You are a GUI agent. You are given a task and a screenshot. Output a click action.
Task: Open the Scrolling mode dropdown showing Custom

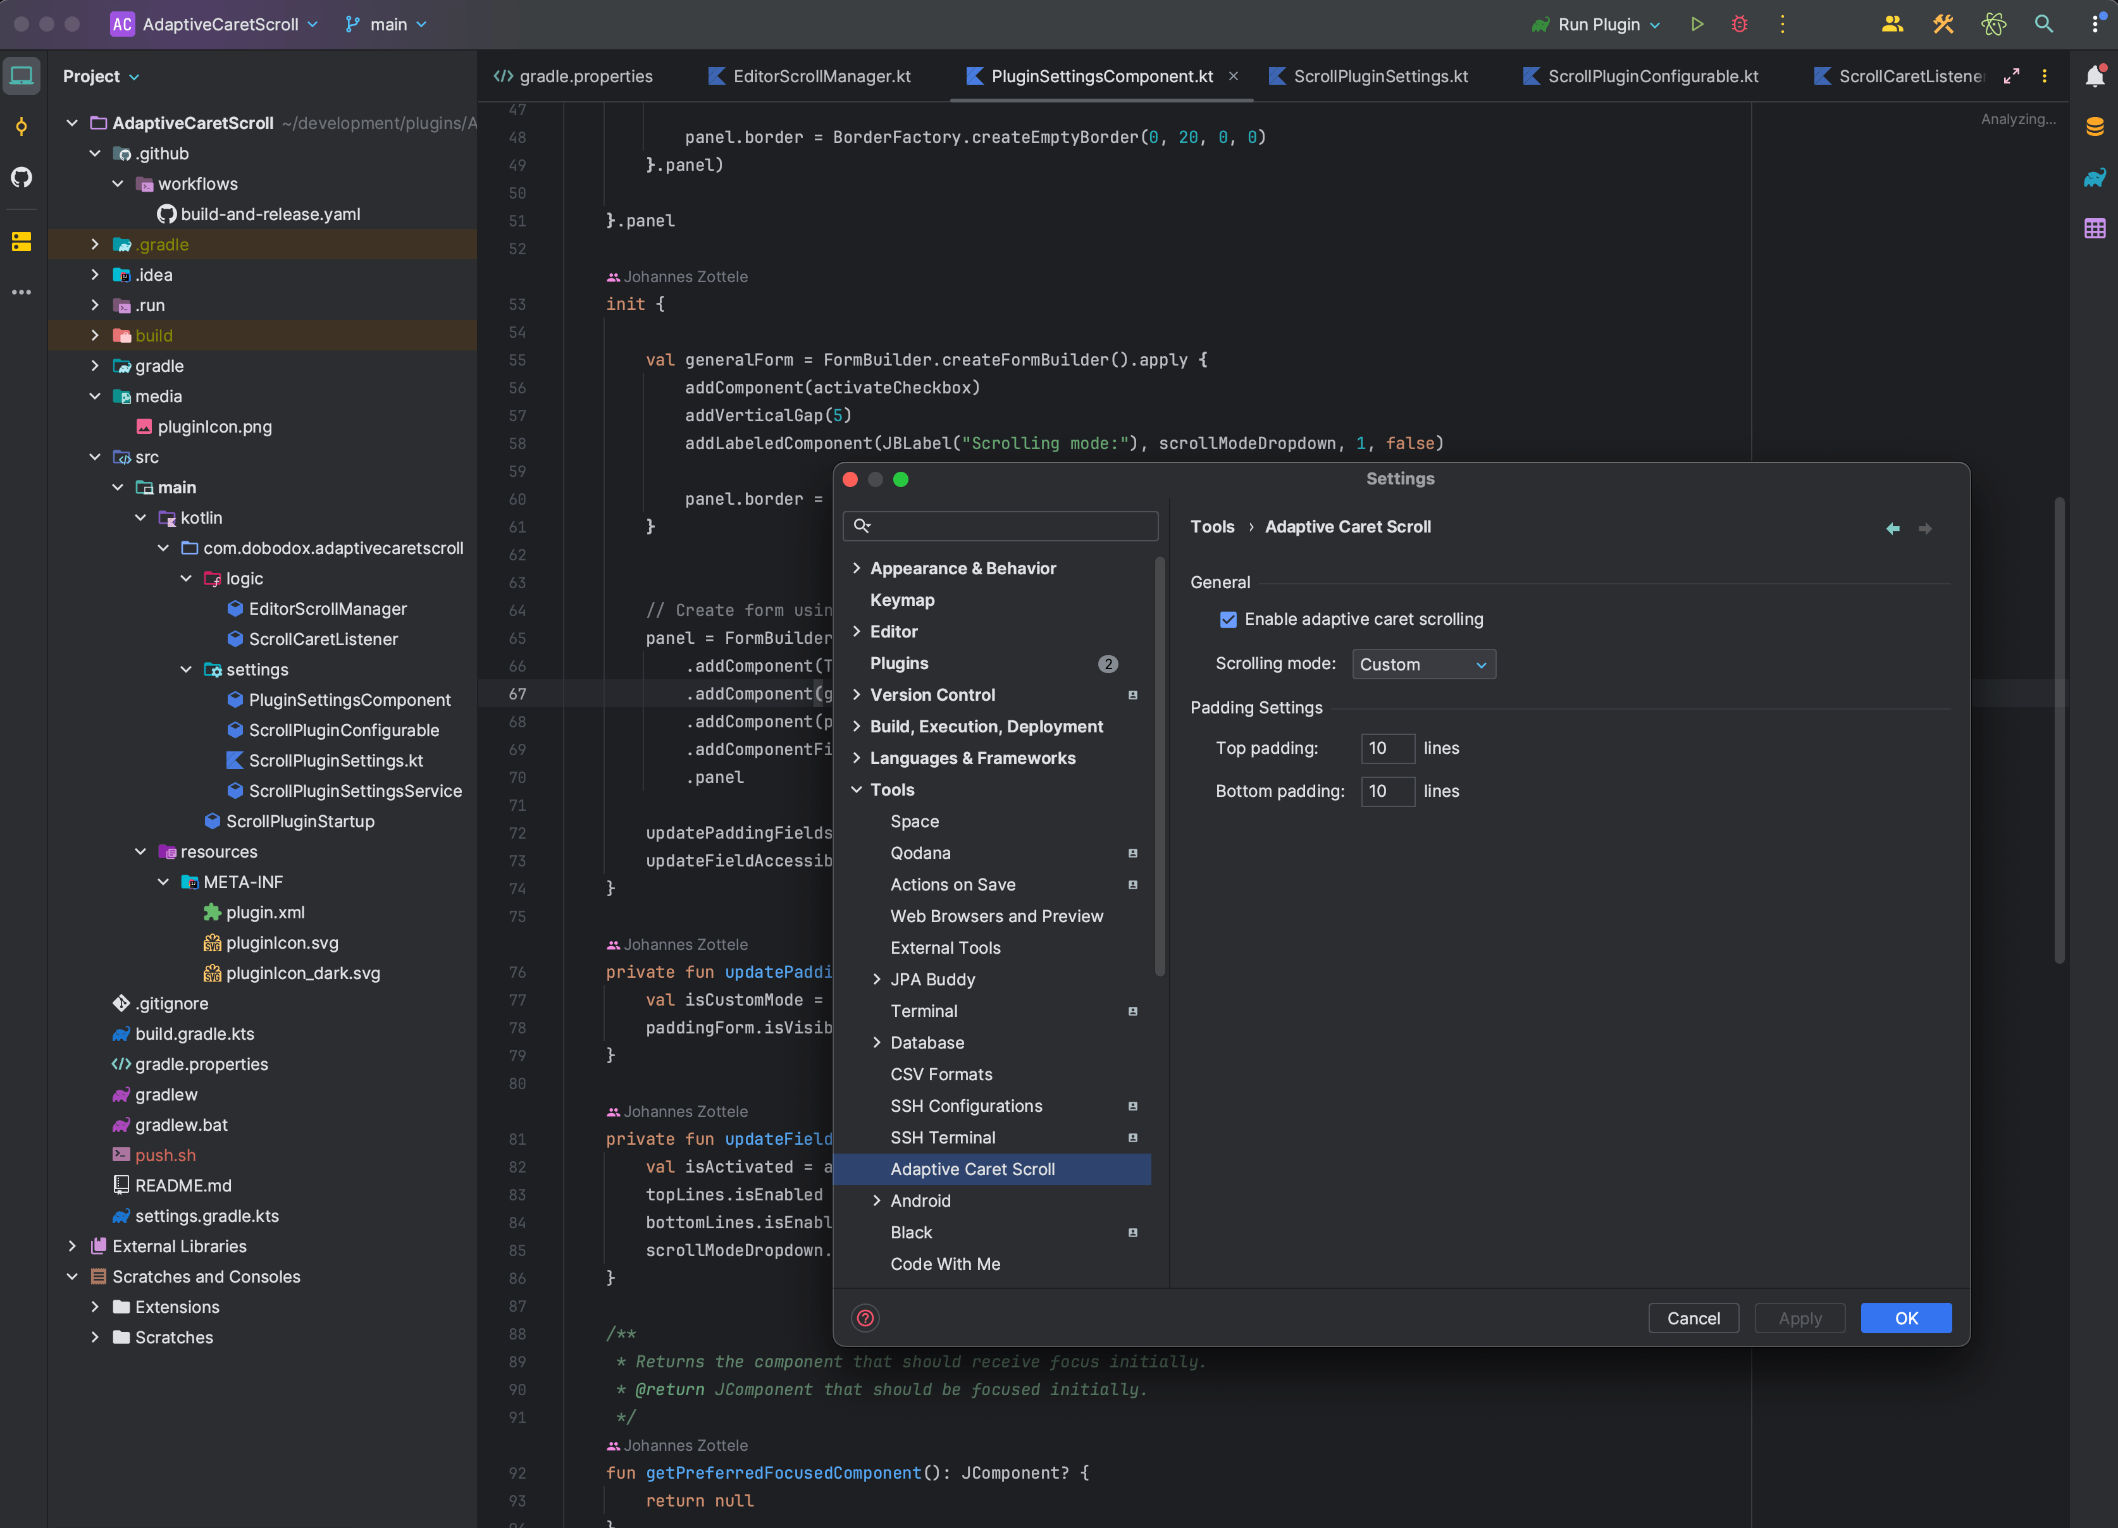pos(1422,663)
